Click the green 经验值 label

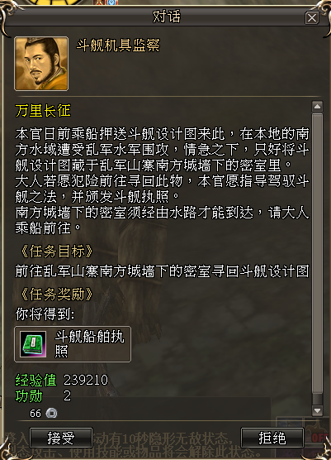click(35, 381)
